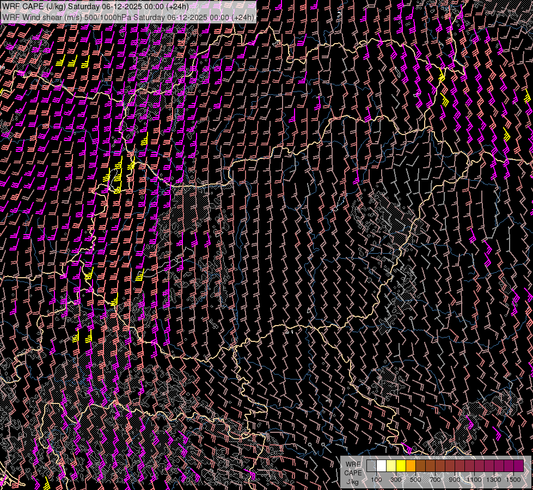533x490 pixels.
Task: Click the gray swatch in the CAPE legend
Action: pos(371,465)
